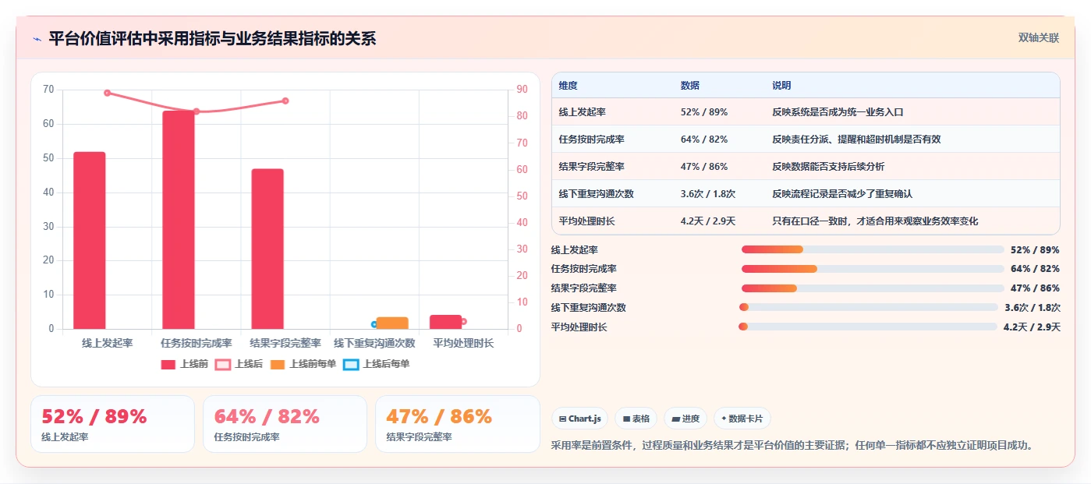Select the 进度 tag chip
The image size is (1091, 484).
tap(685, 419)
